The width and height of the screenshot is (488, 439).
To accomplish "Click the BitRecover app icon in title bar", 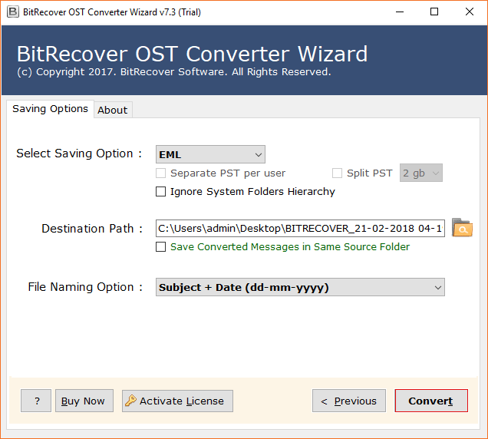I will click(x=13, y=12).
